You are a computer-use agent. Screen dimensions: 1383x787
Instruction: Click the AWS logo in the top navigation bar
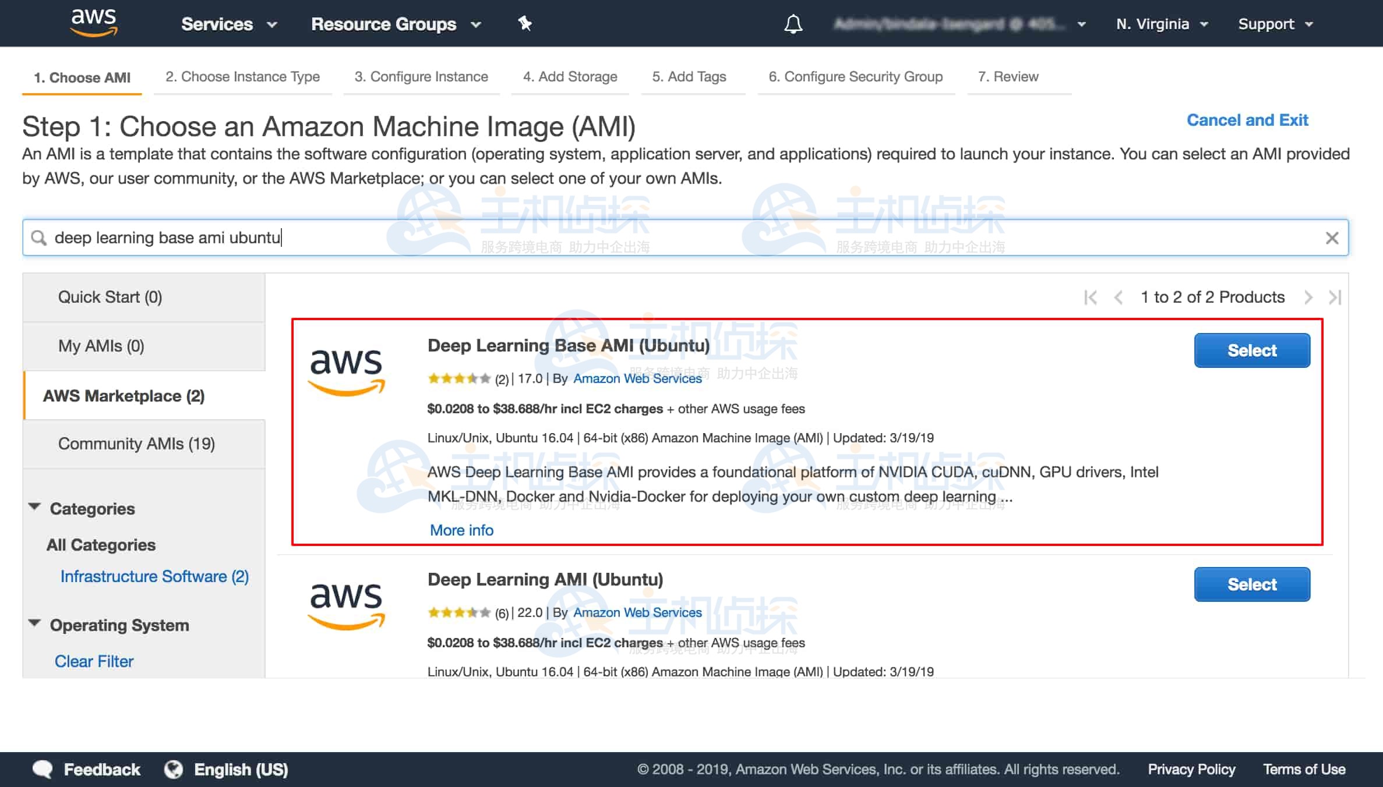click(x=93, y=23)
